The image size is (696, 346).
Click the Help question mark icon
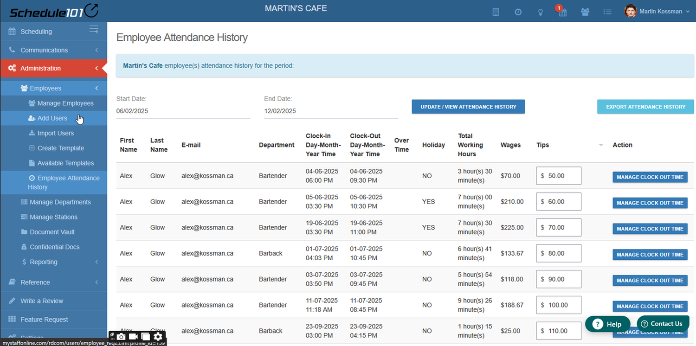click(x=598, y=324)
